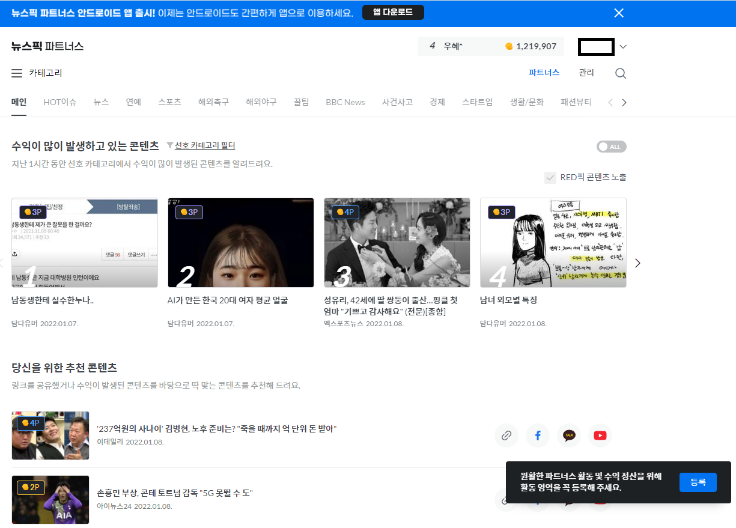Screen dimensions: 736x528
Task: Click the headline 남동생한테 실수한누나..
Action: point(52,300)
